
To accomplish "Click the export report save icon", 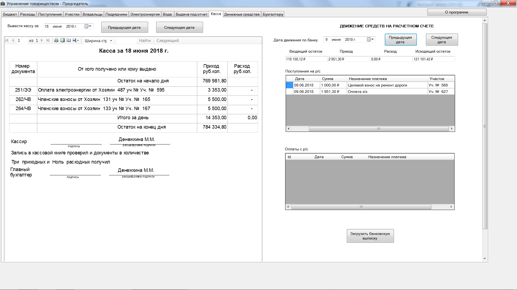I will pos(75,41).
